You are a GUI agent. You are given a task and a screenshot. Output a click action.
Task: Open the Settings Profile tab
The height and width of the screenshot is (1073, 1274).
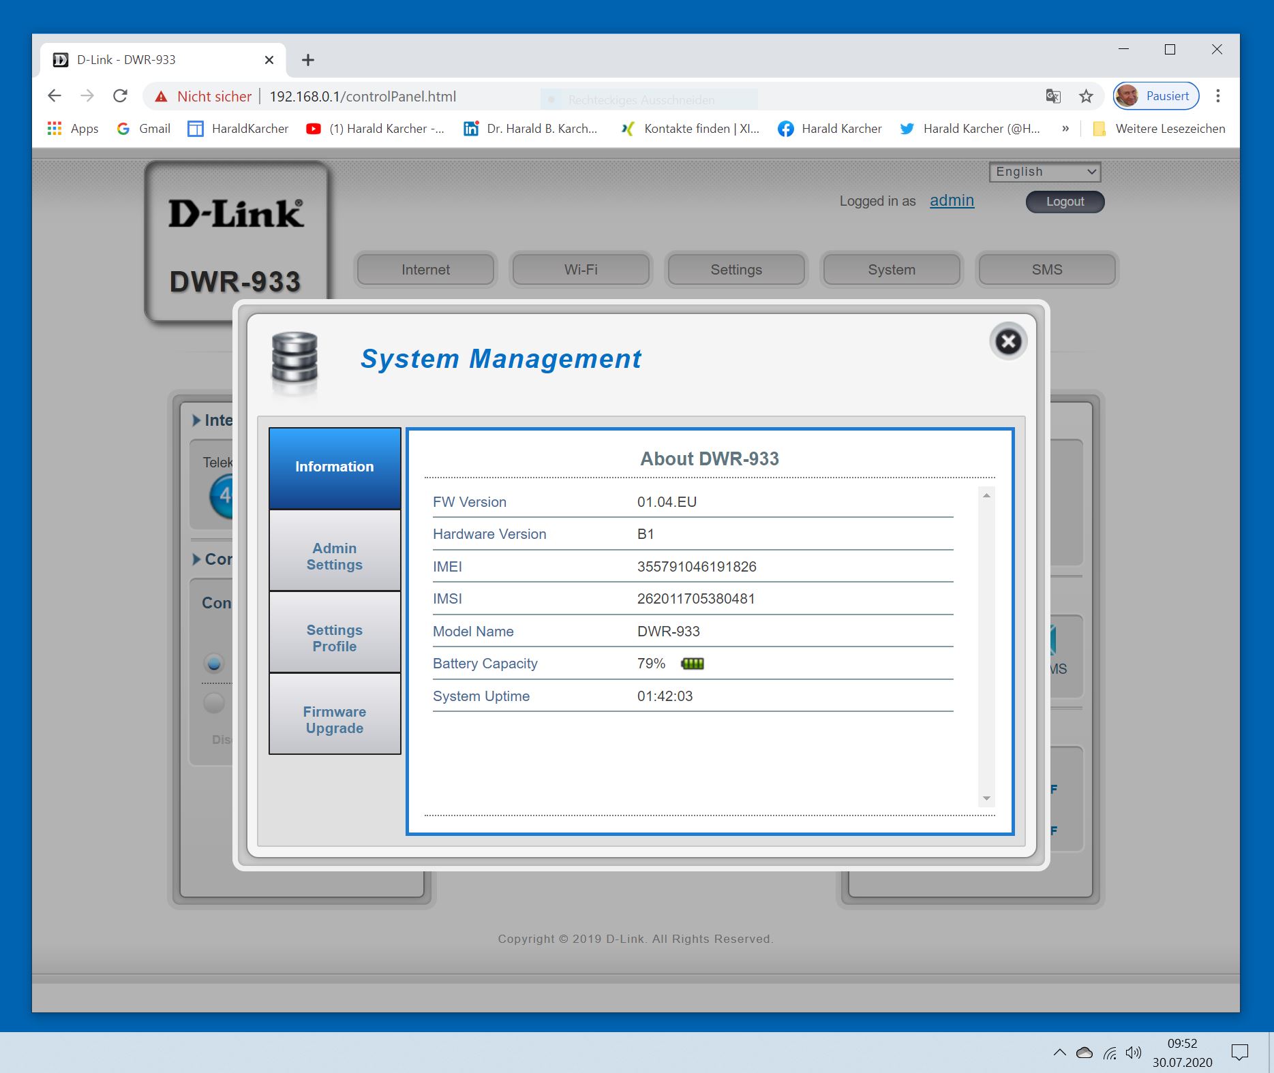335,638
